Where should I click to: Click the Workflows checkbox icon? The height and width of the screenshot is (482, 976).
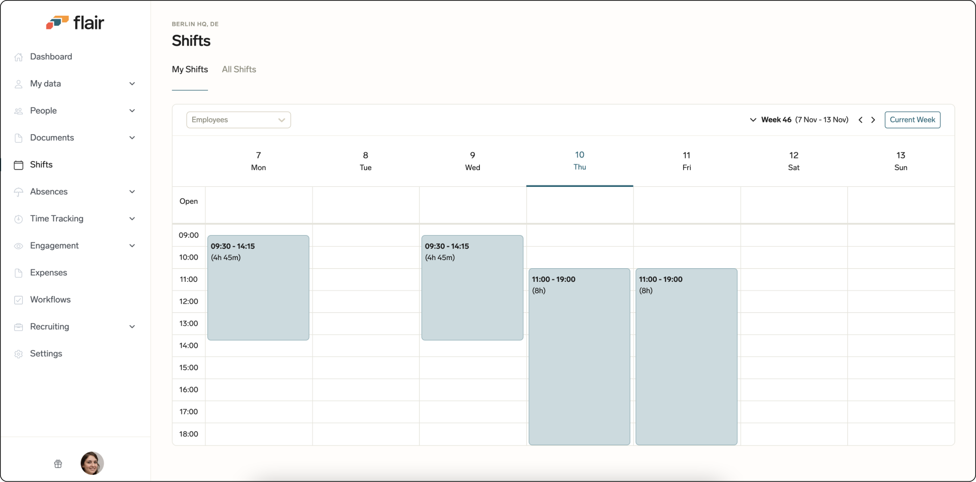click(x=19, y=300)
